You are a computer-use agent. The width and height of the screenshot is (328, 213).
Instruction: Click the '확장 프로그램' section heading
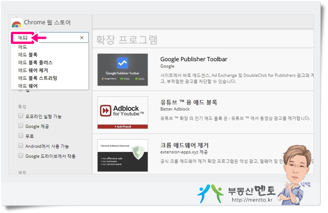pyautogui.click(x=127, y=40)
